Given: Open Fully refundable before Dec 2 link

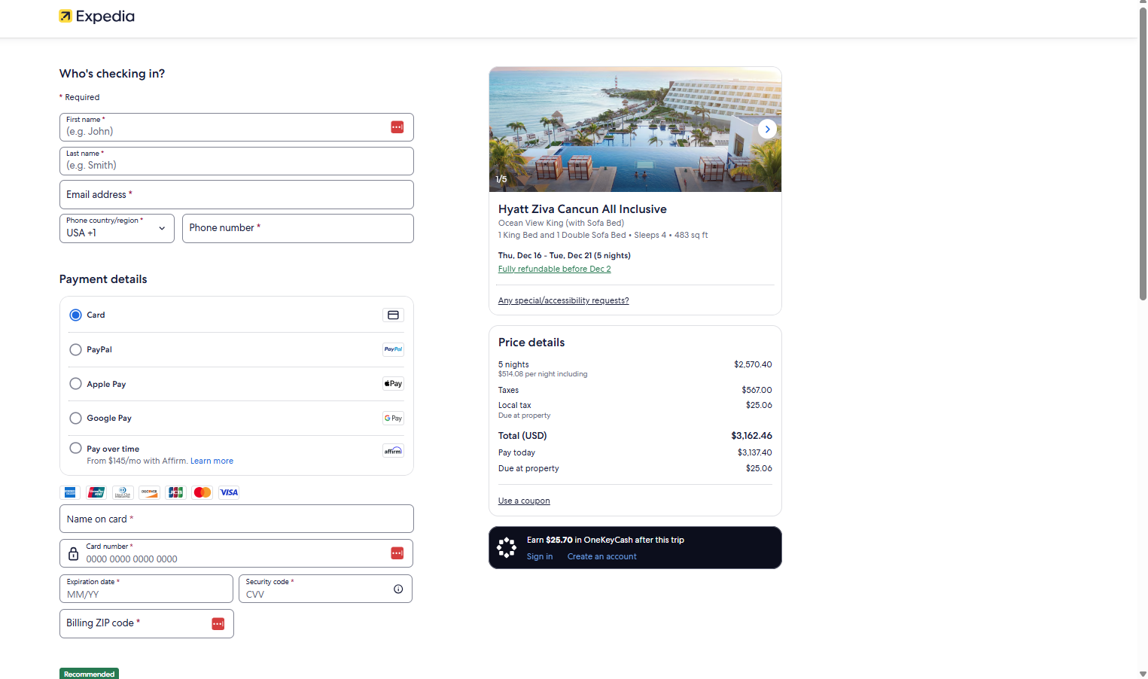Looking at the screenshot, I should pos(554,269).
